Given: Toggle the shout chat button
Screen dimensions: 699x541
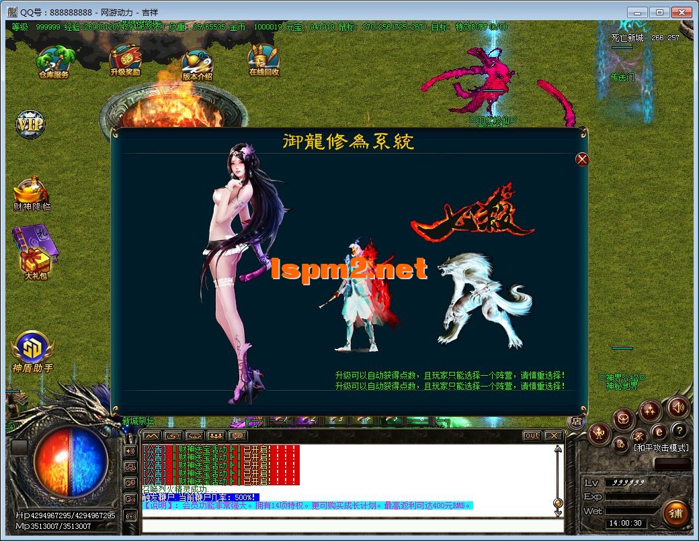Looking at the screenshot, I should [x=130, y=499].
